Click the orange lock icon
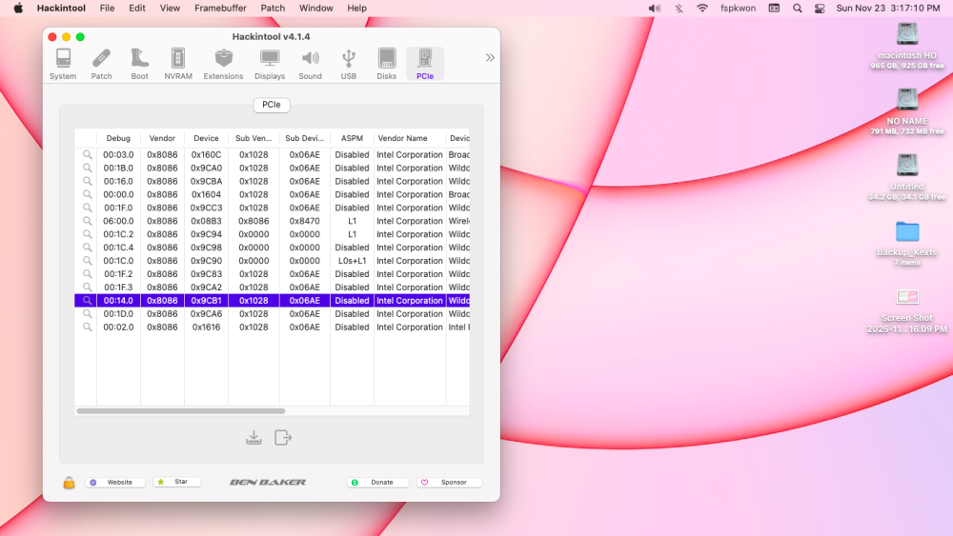 point(69,483)
